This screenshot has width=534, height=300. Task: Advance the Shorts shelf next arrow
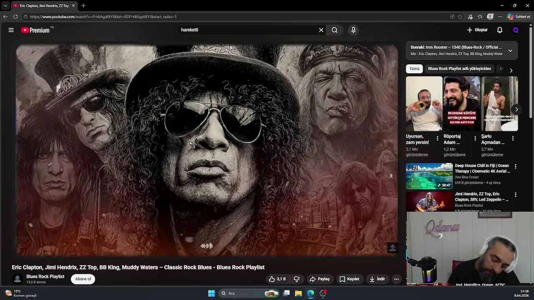click(x=516, y=110)
